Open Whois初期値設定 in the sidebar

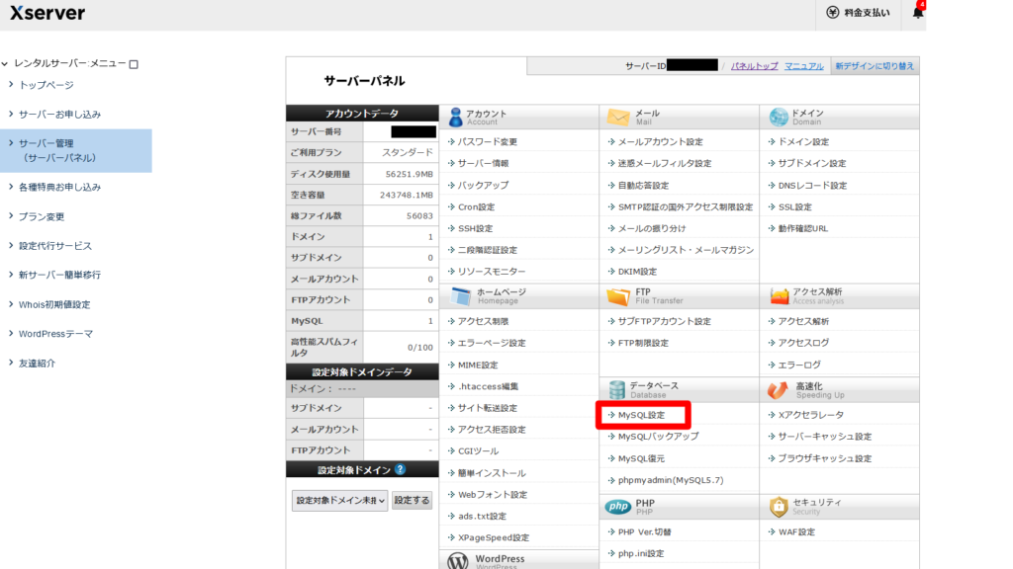pyautogui.click(x=54, y=304)
